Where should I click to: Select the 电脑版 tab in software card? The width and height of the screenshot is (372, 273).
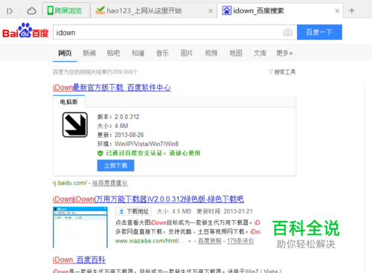[69, 102]
